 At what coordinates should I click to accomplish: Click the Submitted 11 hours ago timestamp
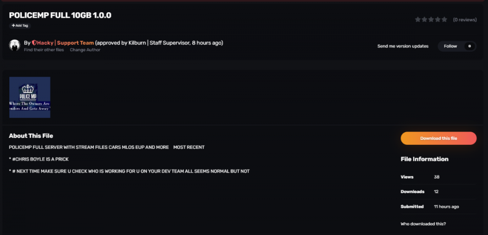tap(446, 207)
